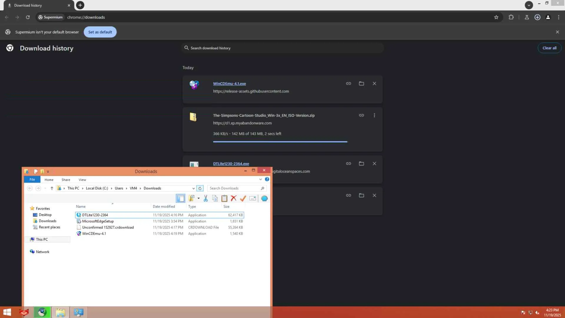Open the View ribbon tab
Image resolution: width=565 pixels, height=318 pixels.
82,180
